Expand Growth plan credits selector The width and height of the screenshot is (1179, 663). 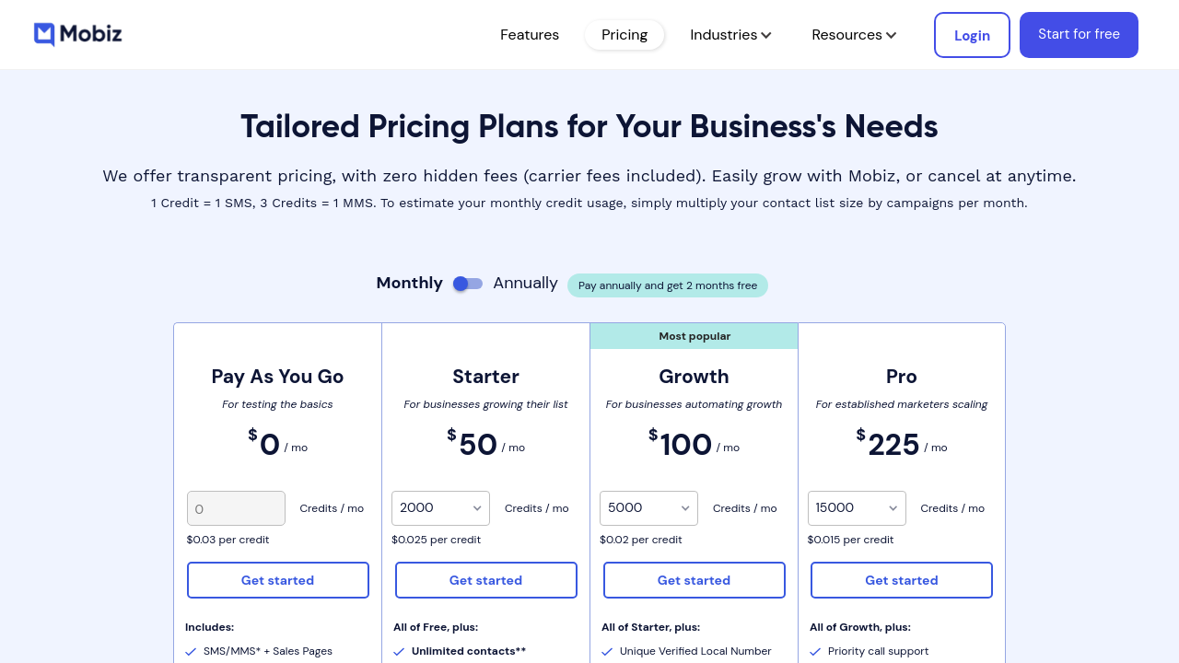point(648,508)
